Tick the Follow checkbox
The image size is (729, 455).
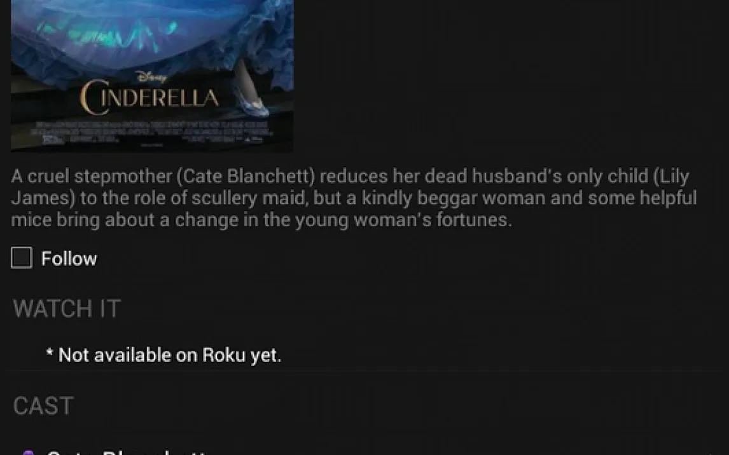(x=22, y=257)
